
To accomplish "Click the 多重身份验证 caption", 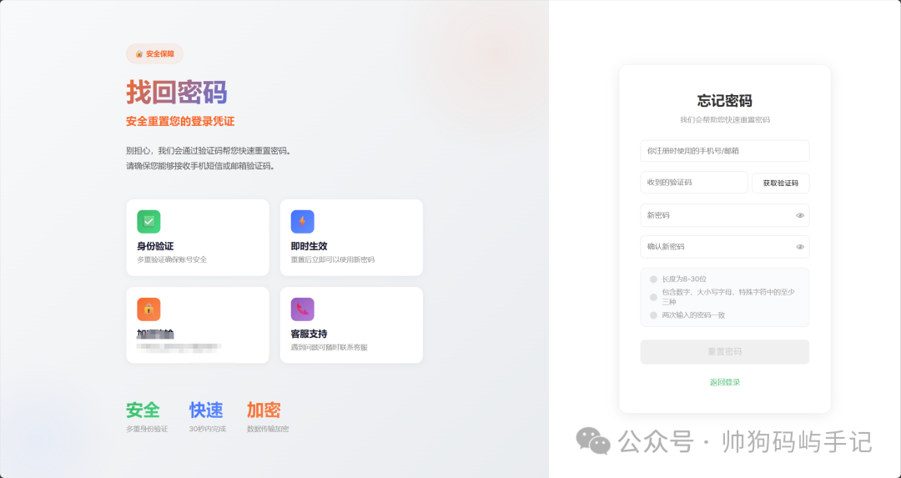I will 147,429.
